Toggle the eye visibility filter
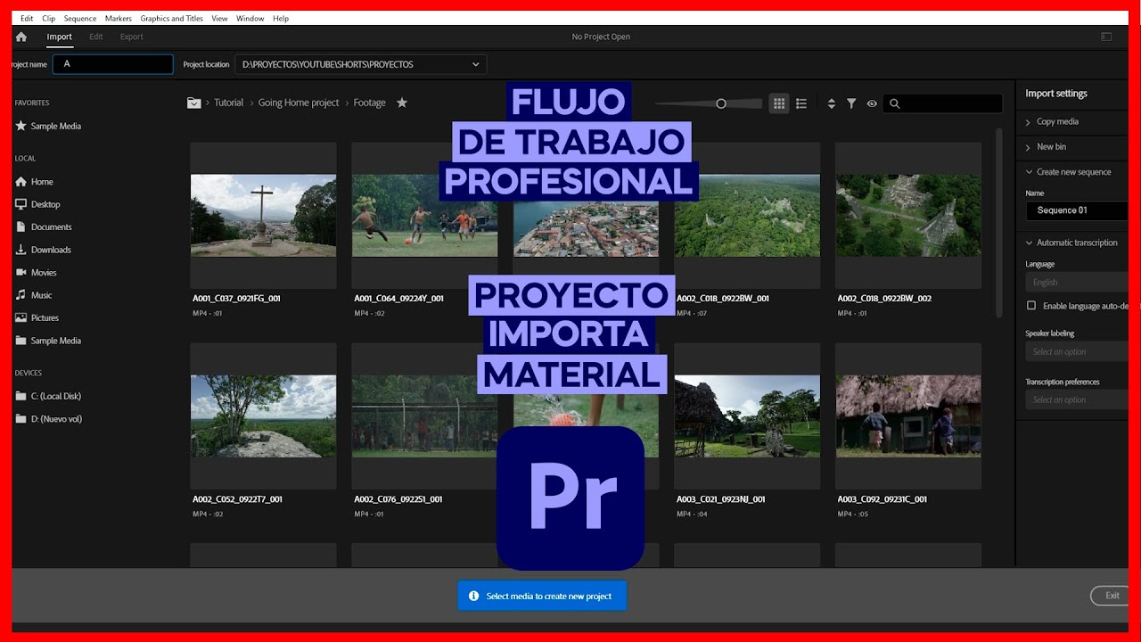Image resolution: width=1141 pixels, height=642 pixels. (872, 103)
